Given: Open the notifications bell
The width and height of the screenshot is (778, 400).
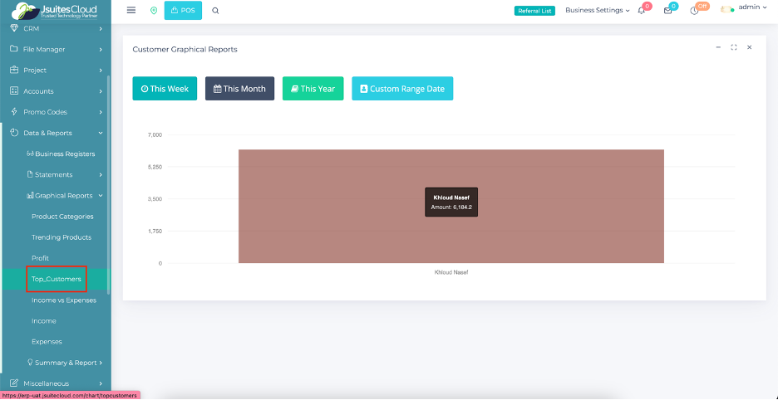Looking at the screenshot, I should (x=642, y=11).
